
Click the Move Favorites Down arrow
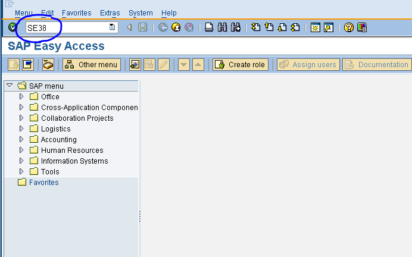[184, 65]
